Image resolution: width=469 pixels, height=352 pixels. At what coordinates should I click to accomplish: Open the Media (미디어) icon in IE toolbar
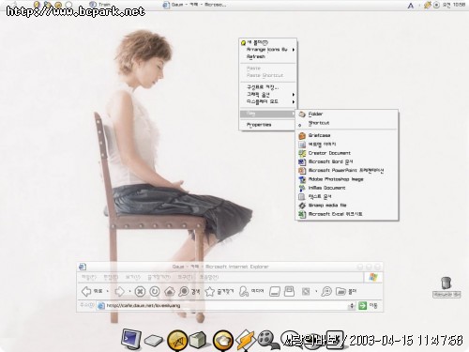click(251, 291)
